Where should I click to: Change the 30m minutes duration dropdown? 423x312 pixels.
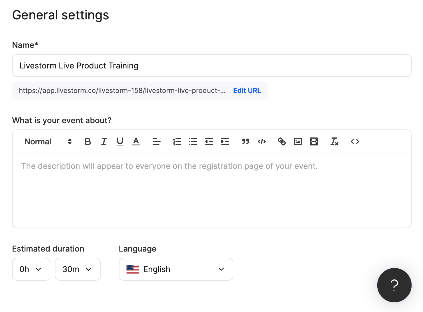(78, 269)
